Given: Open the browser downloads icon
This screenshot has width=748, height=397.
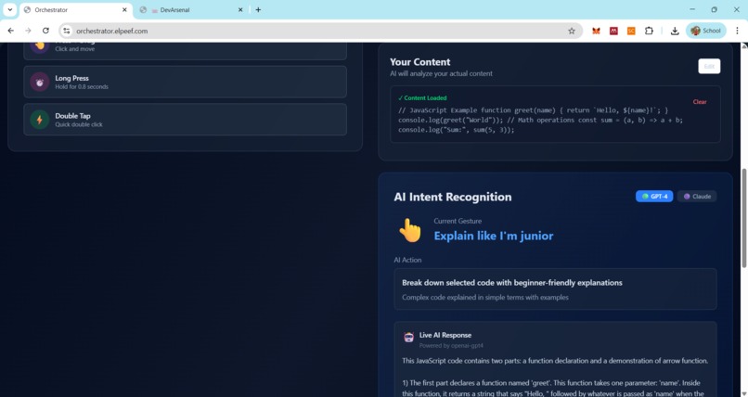Looking at the screenshot, I should [x=675, y=31].
